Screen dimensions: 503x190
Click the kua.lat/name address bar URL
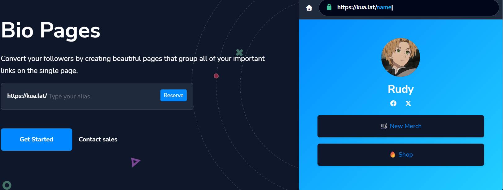[x=364, y=7]
